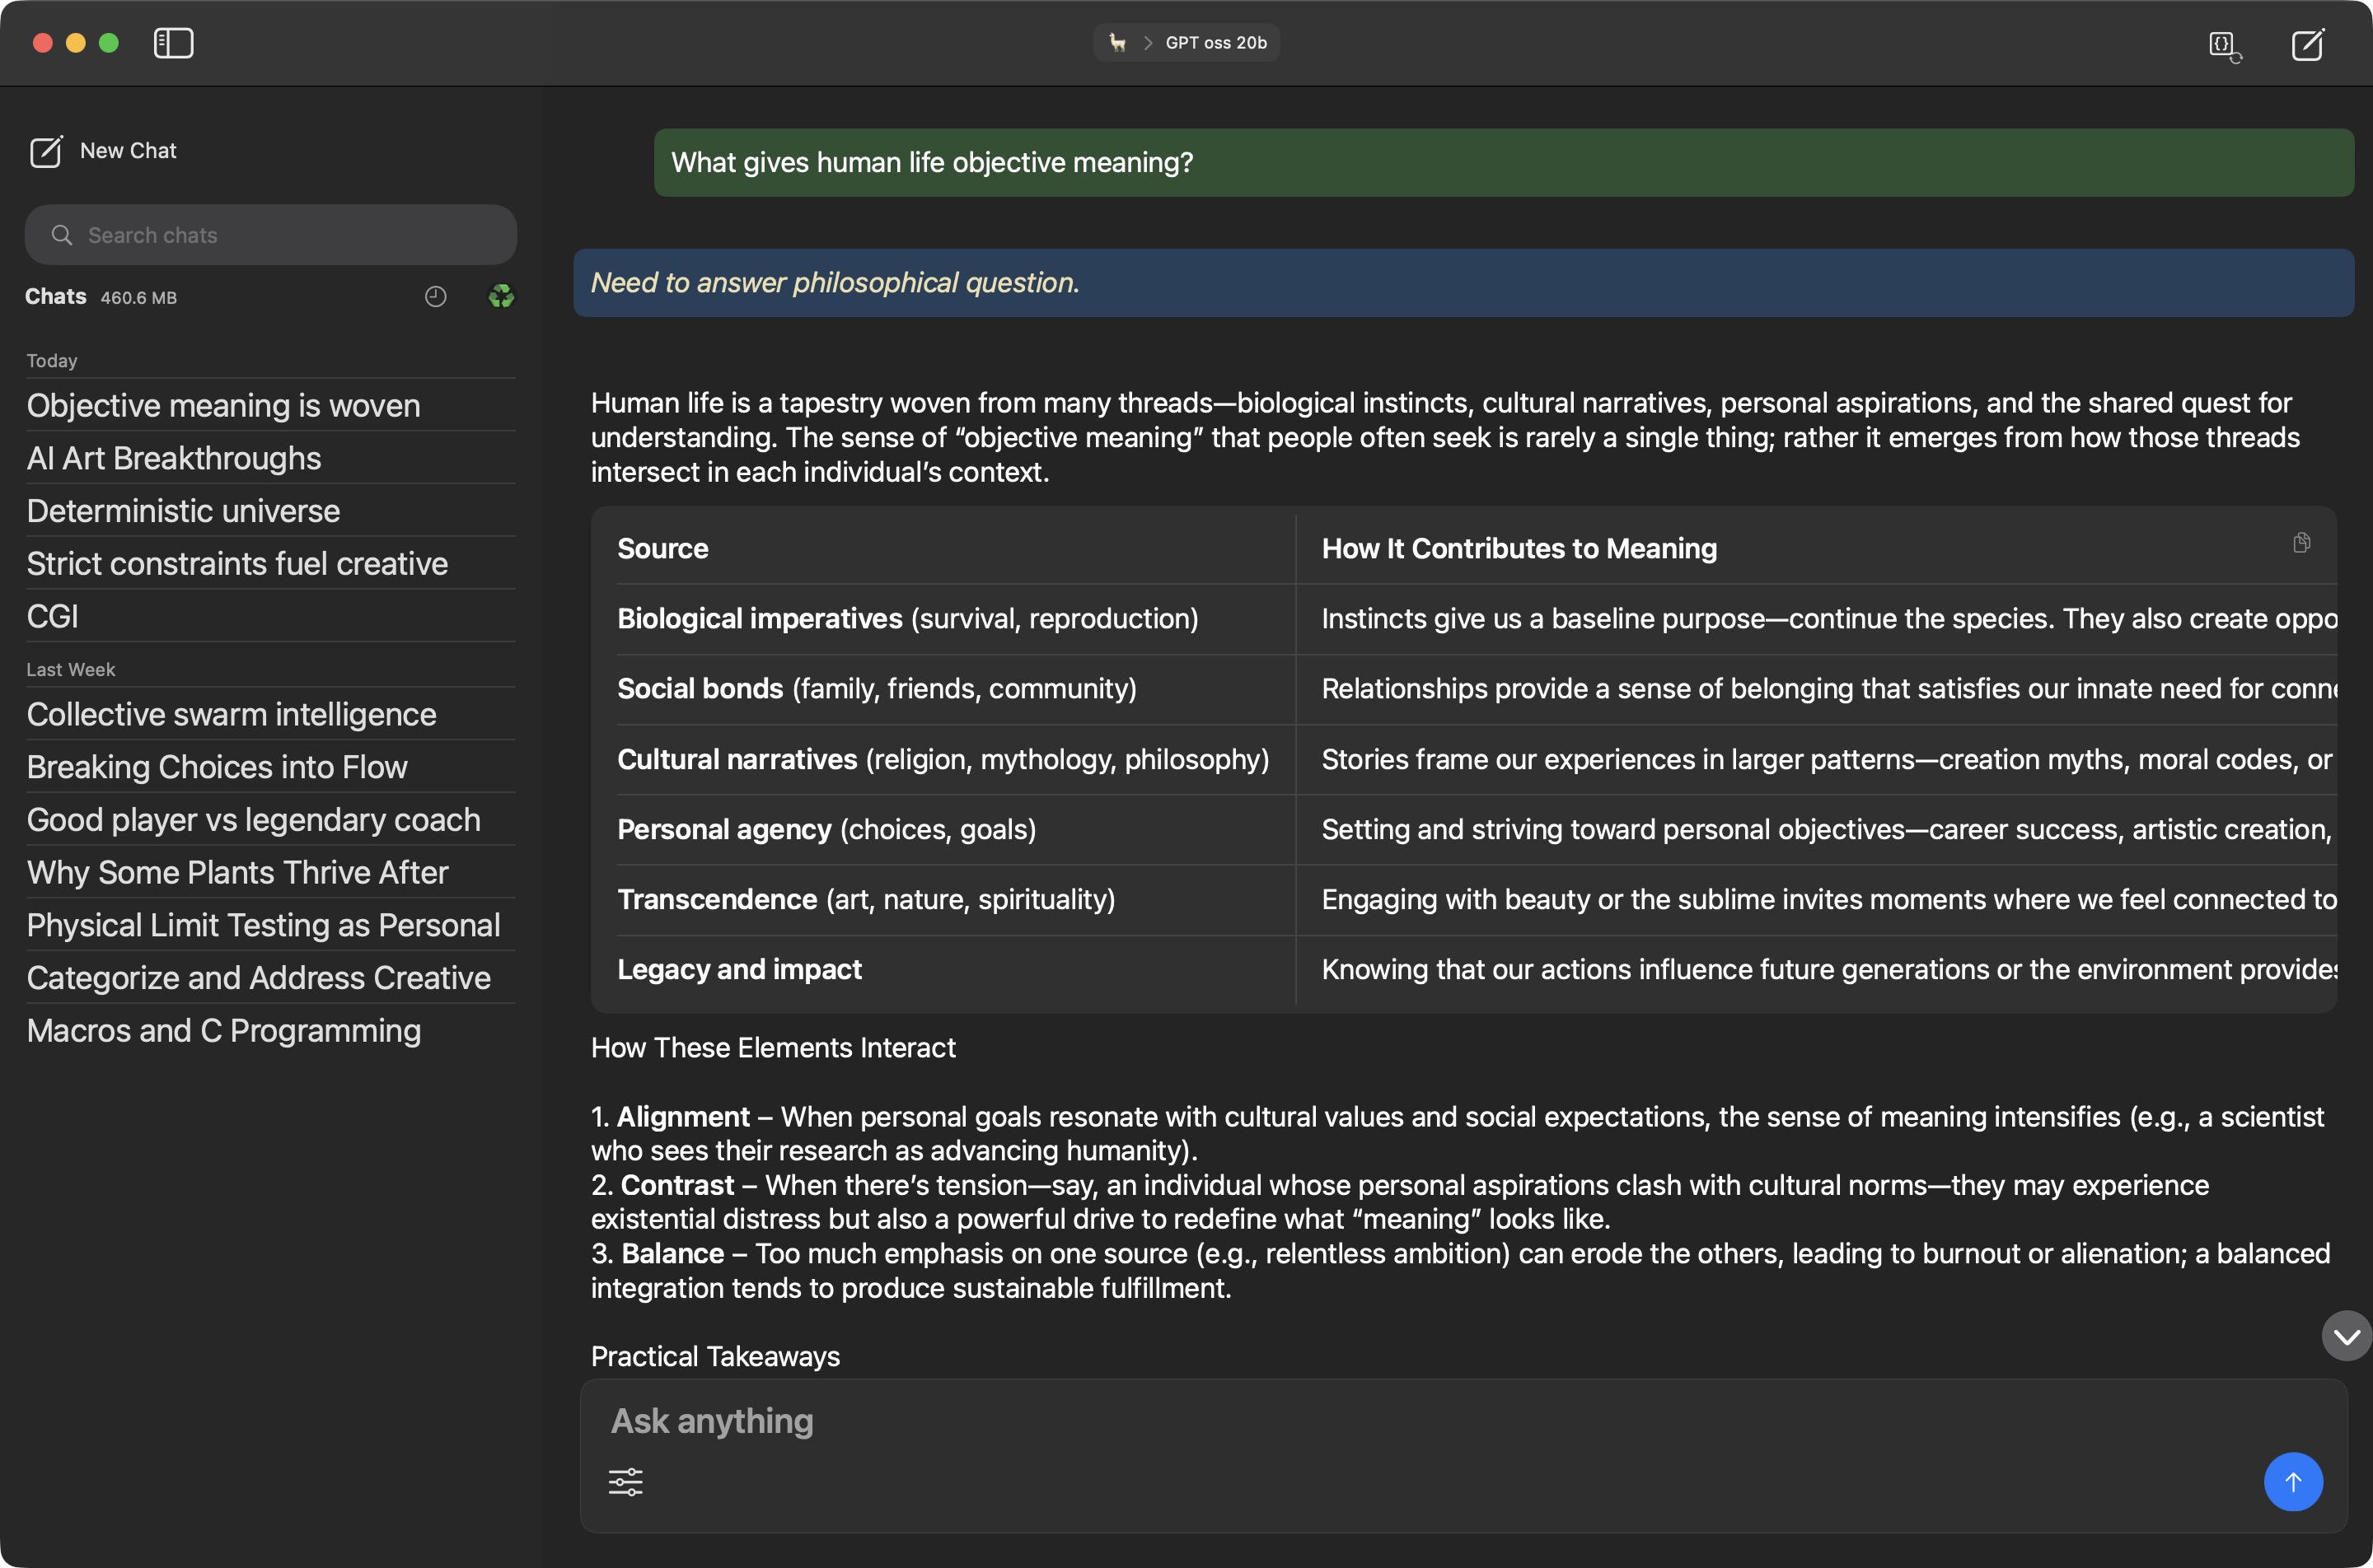Click inside the Ask anything field

1201,1420
